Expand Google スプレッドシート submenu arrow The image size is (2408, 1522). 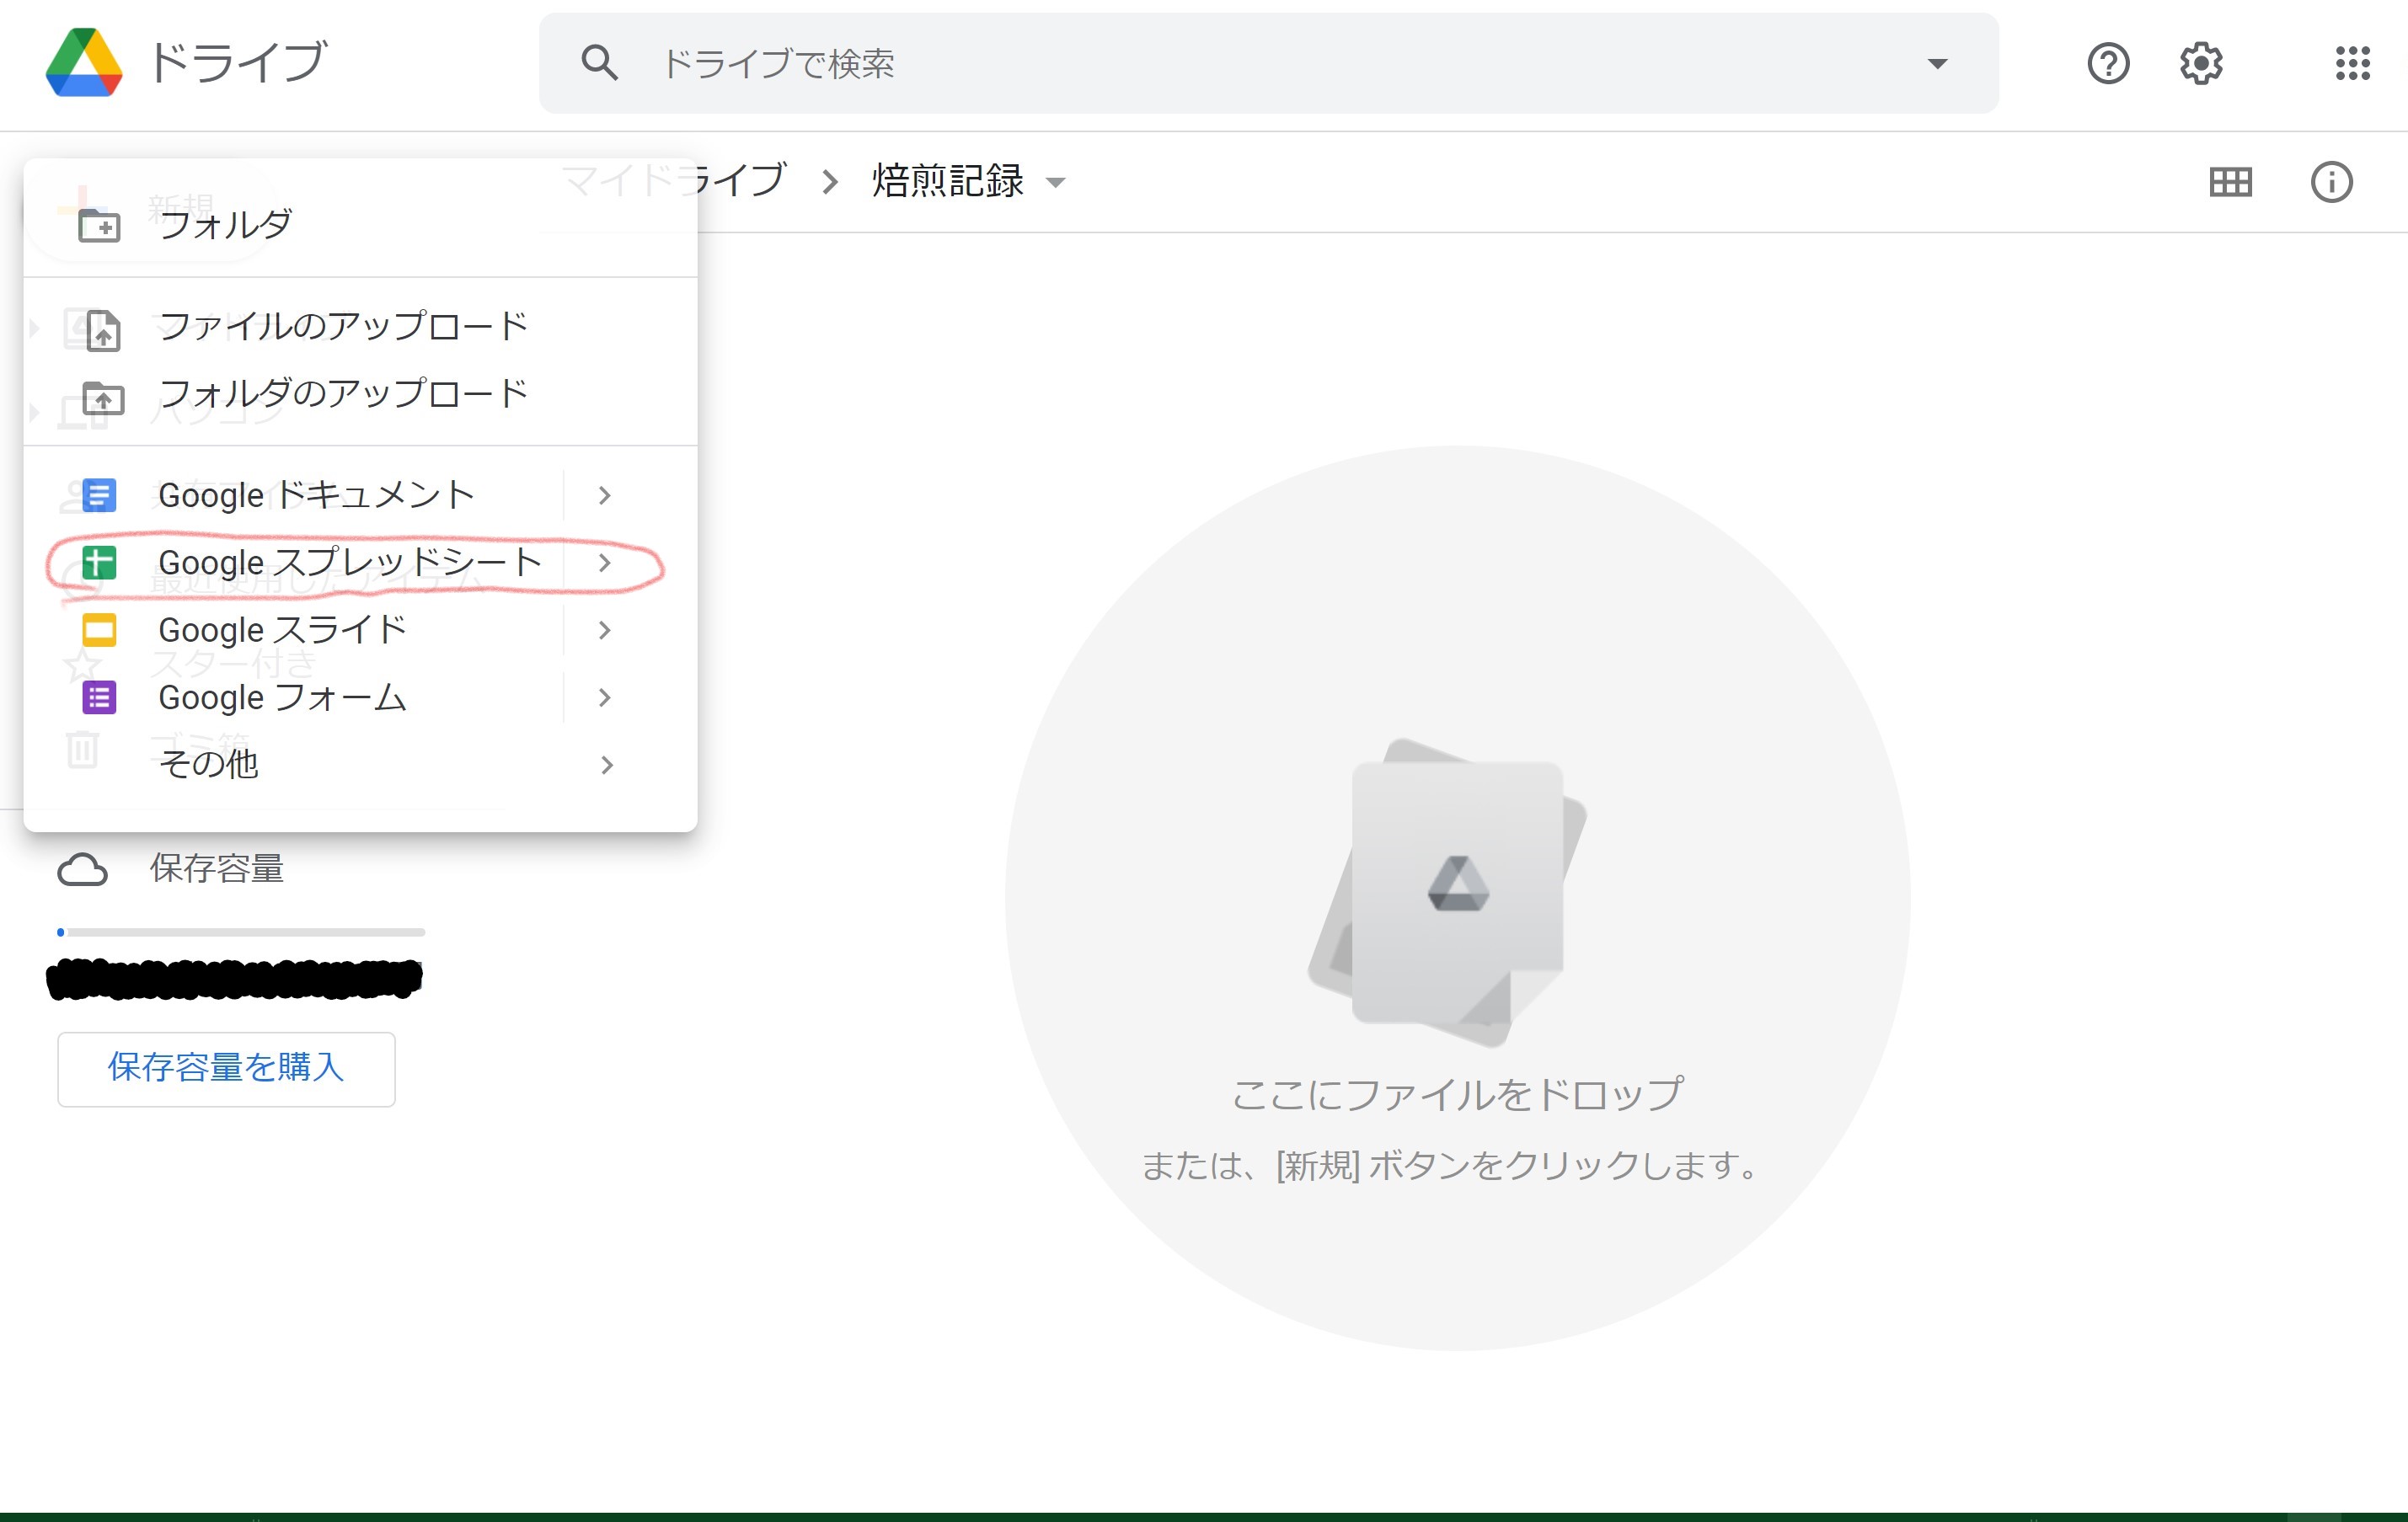pyautogui.click(x=604, y=563)
